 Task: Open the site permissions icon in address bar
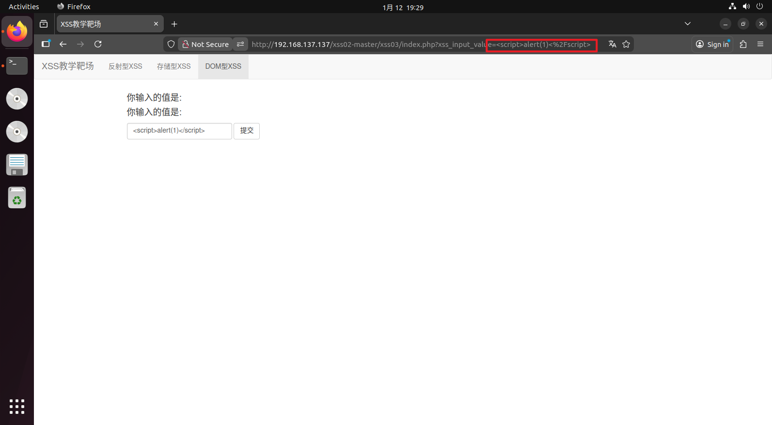(x=240, y=44)
